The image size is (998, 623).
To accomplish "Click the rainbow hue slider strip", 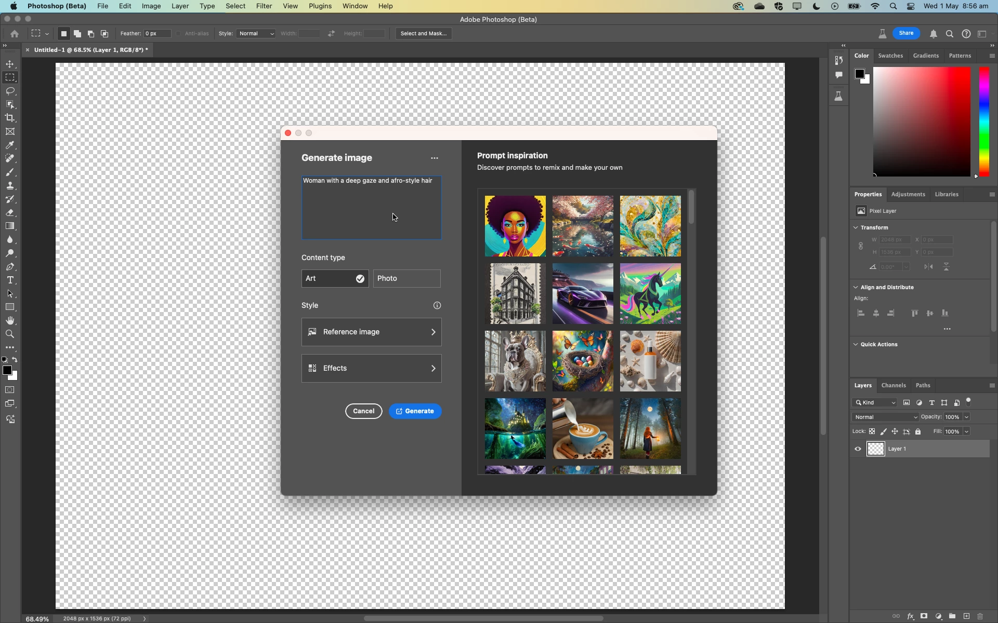I will (984, 122).
